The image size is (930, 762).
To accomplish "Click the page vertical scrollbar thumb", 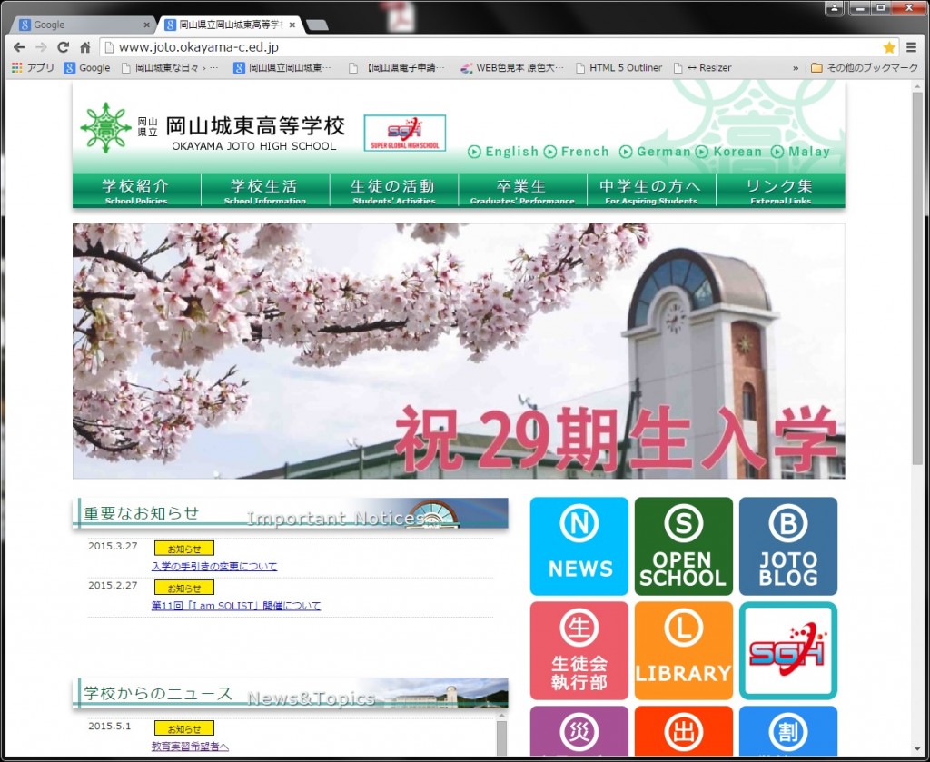I will click(x=917, y=278).
